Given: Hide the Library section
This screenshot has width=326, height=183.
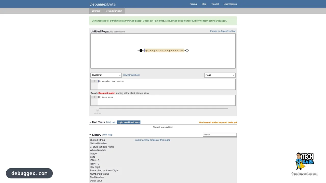Looking at the screenshot, I should tap(104, 135).
